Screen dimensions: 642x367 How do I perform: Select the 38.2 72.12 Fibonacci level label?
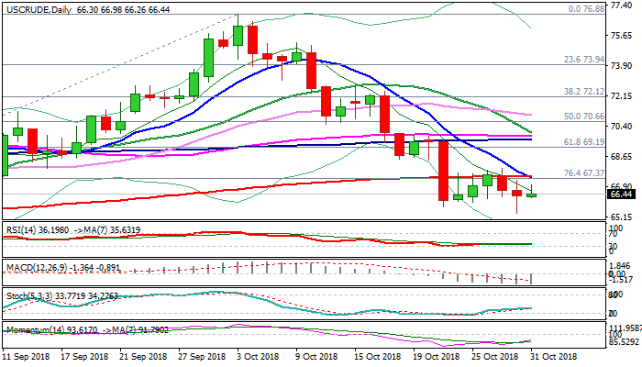click(x=584, y=92)
